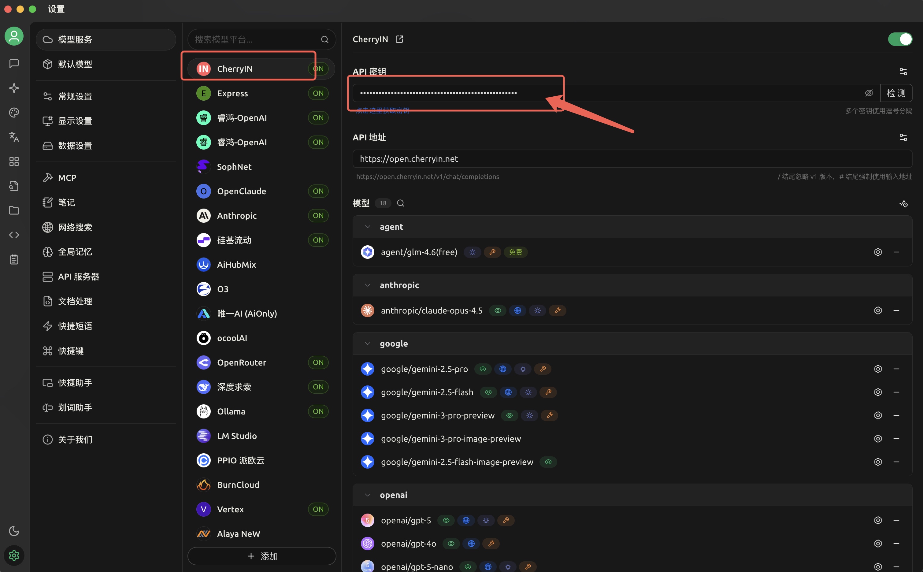Screen dimensions: 923x572
Task: Click the 检测 API key check button
Action: tap(896, 93)
